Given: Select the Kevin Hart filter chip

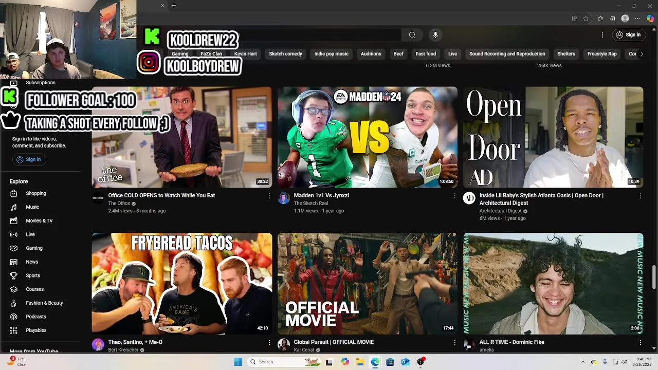Looking at the screenshot, I should 246,54.
